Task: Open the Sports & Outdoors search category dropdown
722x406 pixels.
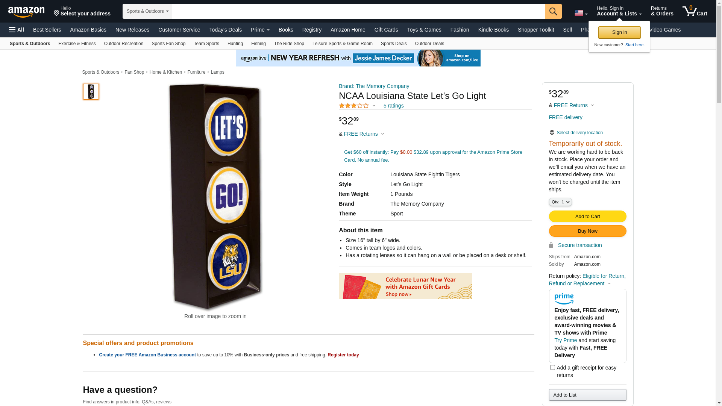Action: coord(147,11)
